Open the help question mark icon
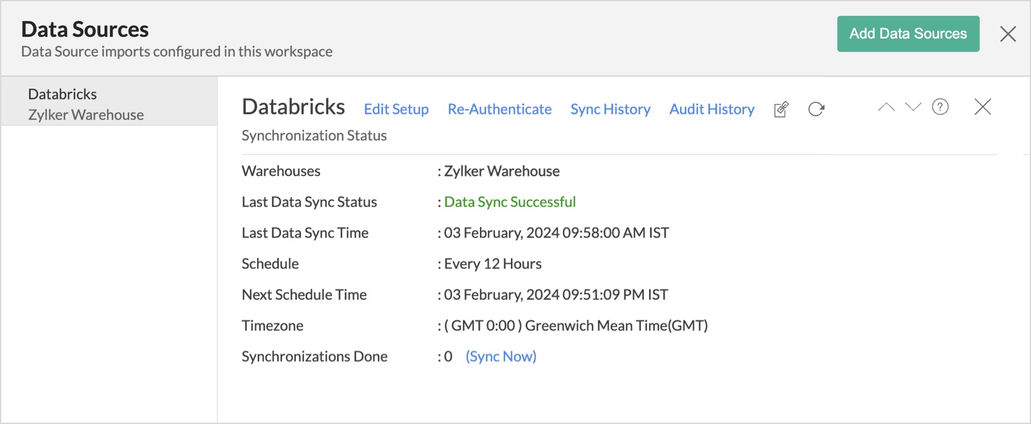The image size is (1031, 424). 940,107
